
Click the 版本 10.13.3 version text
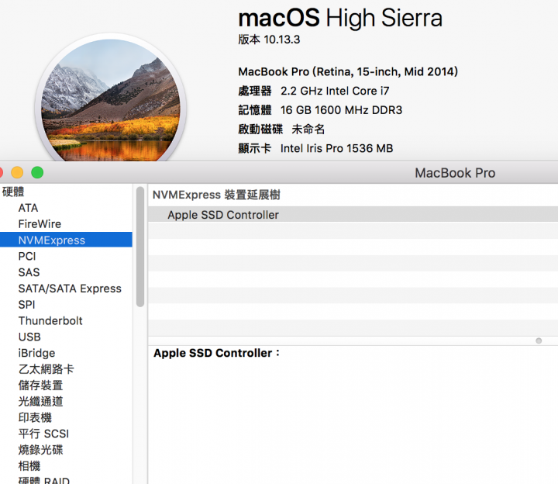coord(269,40)
